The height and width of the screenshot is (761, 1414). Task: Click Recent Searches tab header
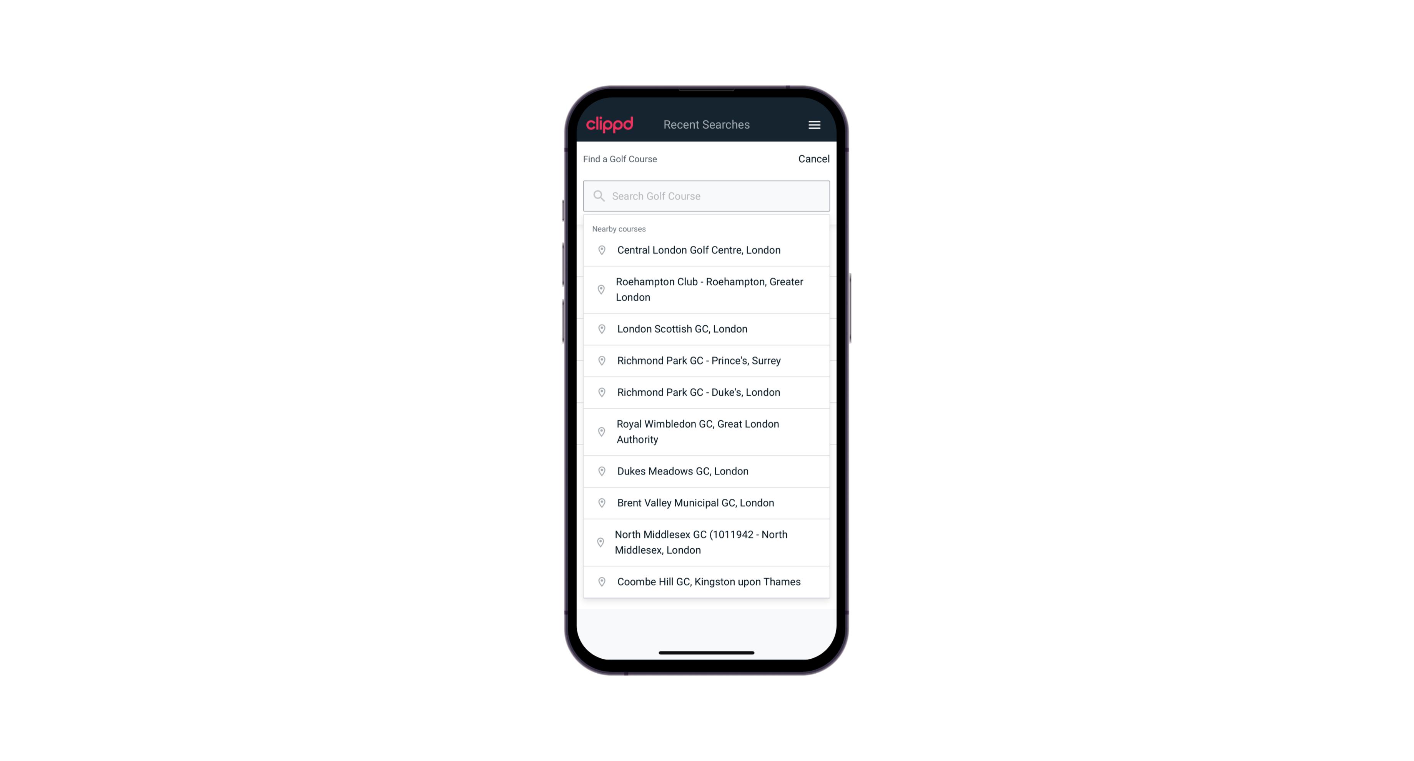[x=706, y=125]
